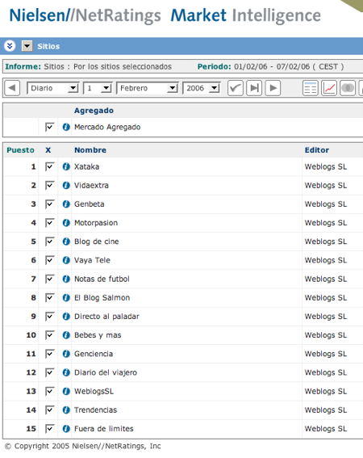
Task: Toggle the Genciencia checkbox
Action: pos(49,354)
